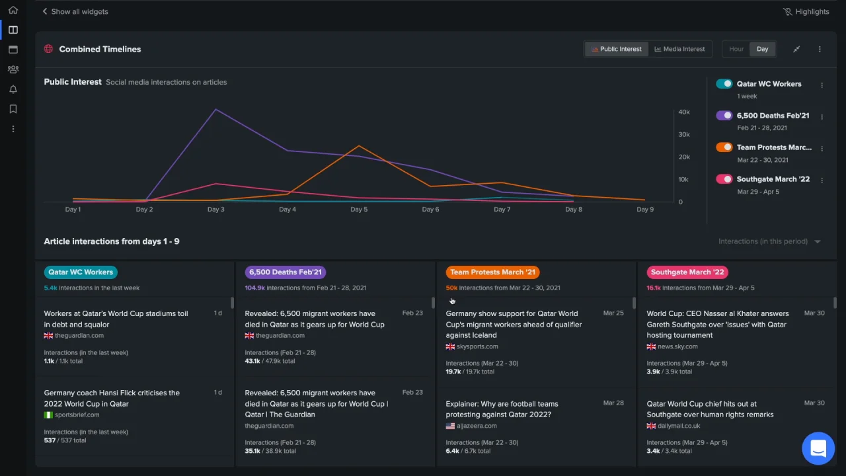Open Germany show support for Qatar article
Screen dimensions: 846x476
514,325
